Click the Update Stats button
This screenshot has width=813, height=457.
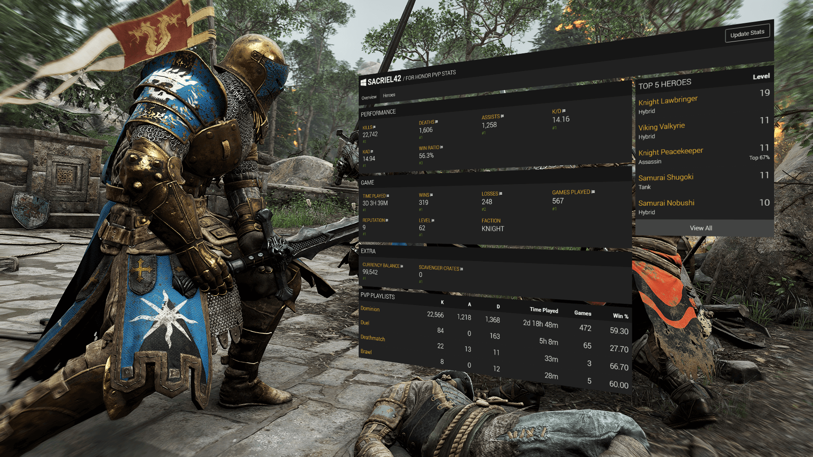point(747,33)
